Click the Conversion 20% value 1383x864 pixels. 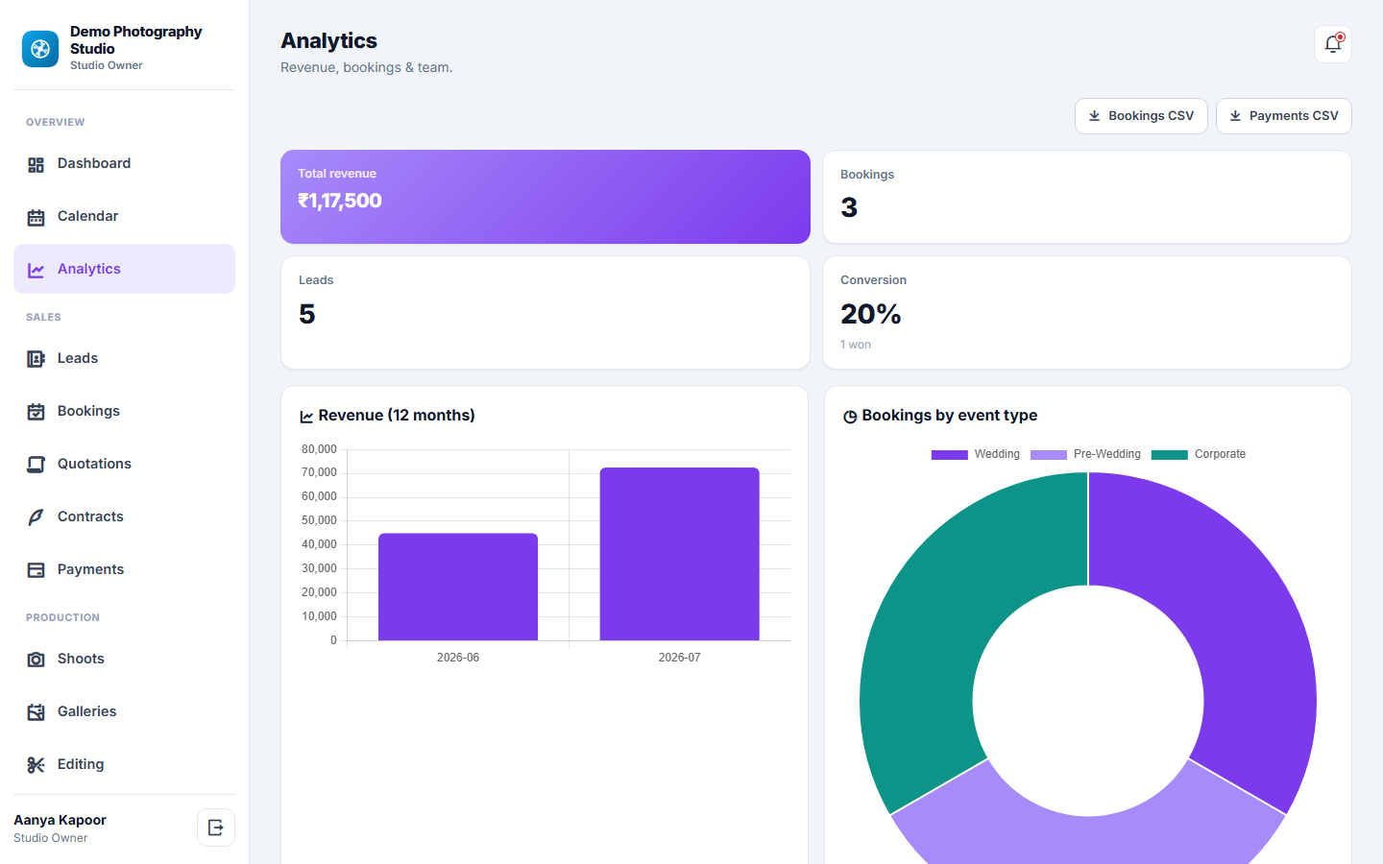click(x=871, y=314)
